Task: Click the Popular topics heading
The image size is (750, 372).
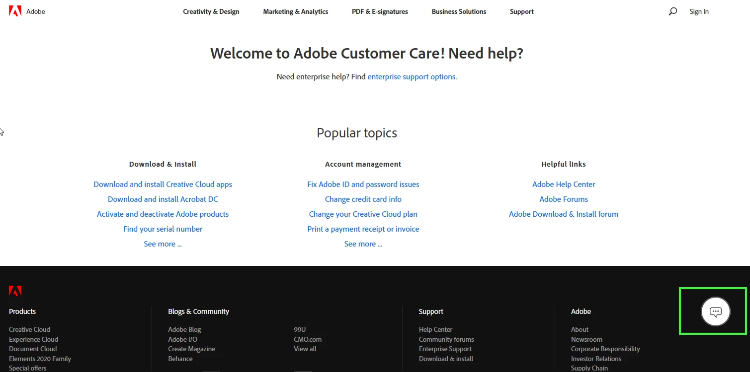Action: point(357,133)
